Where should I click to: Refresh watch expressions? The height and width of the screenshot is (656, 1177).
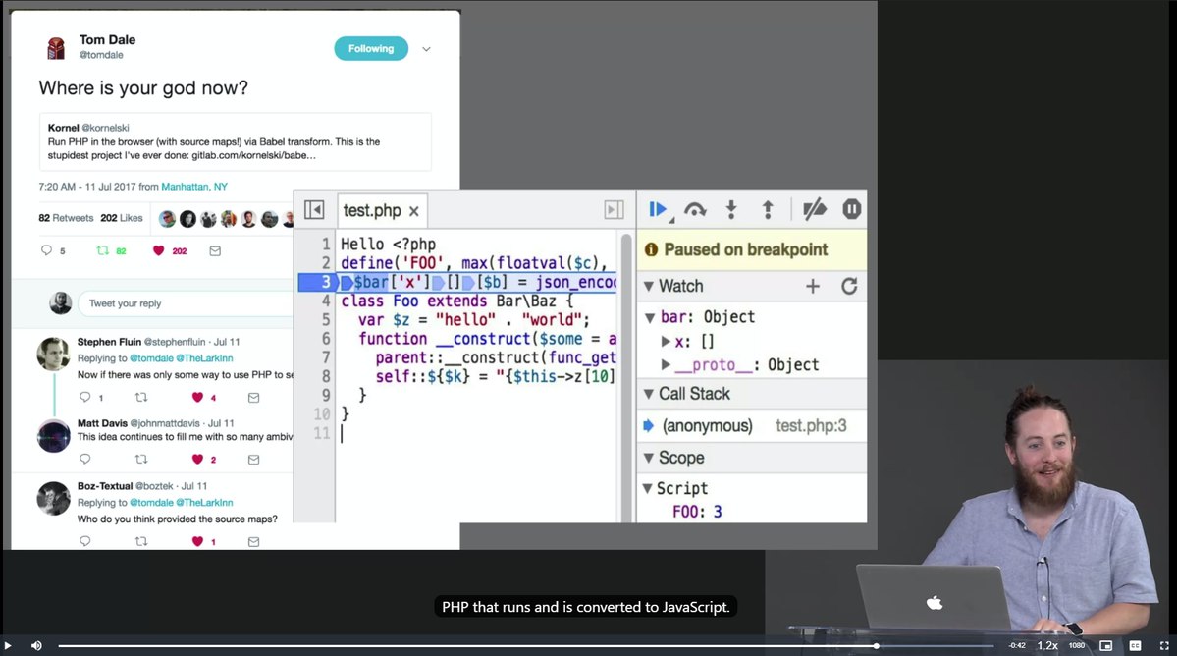pyautogui.click(x=849, y=286)
